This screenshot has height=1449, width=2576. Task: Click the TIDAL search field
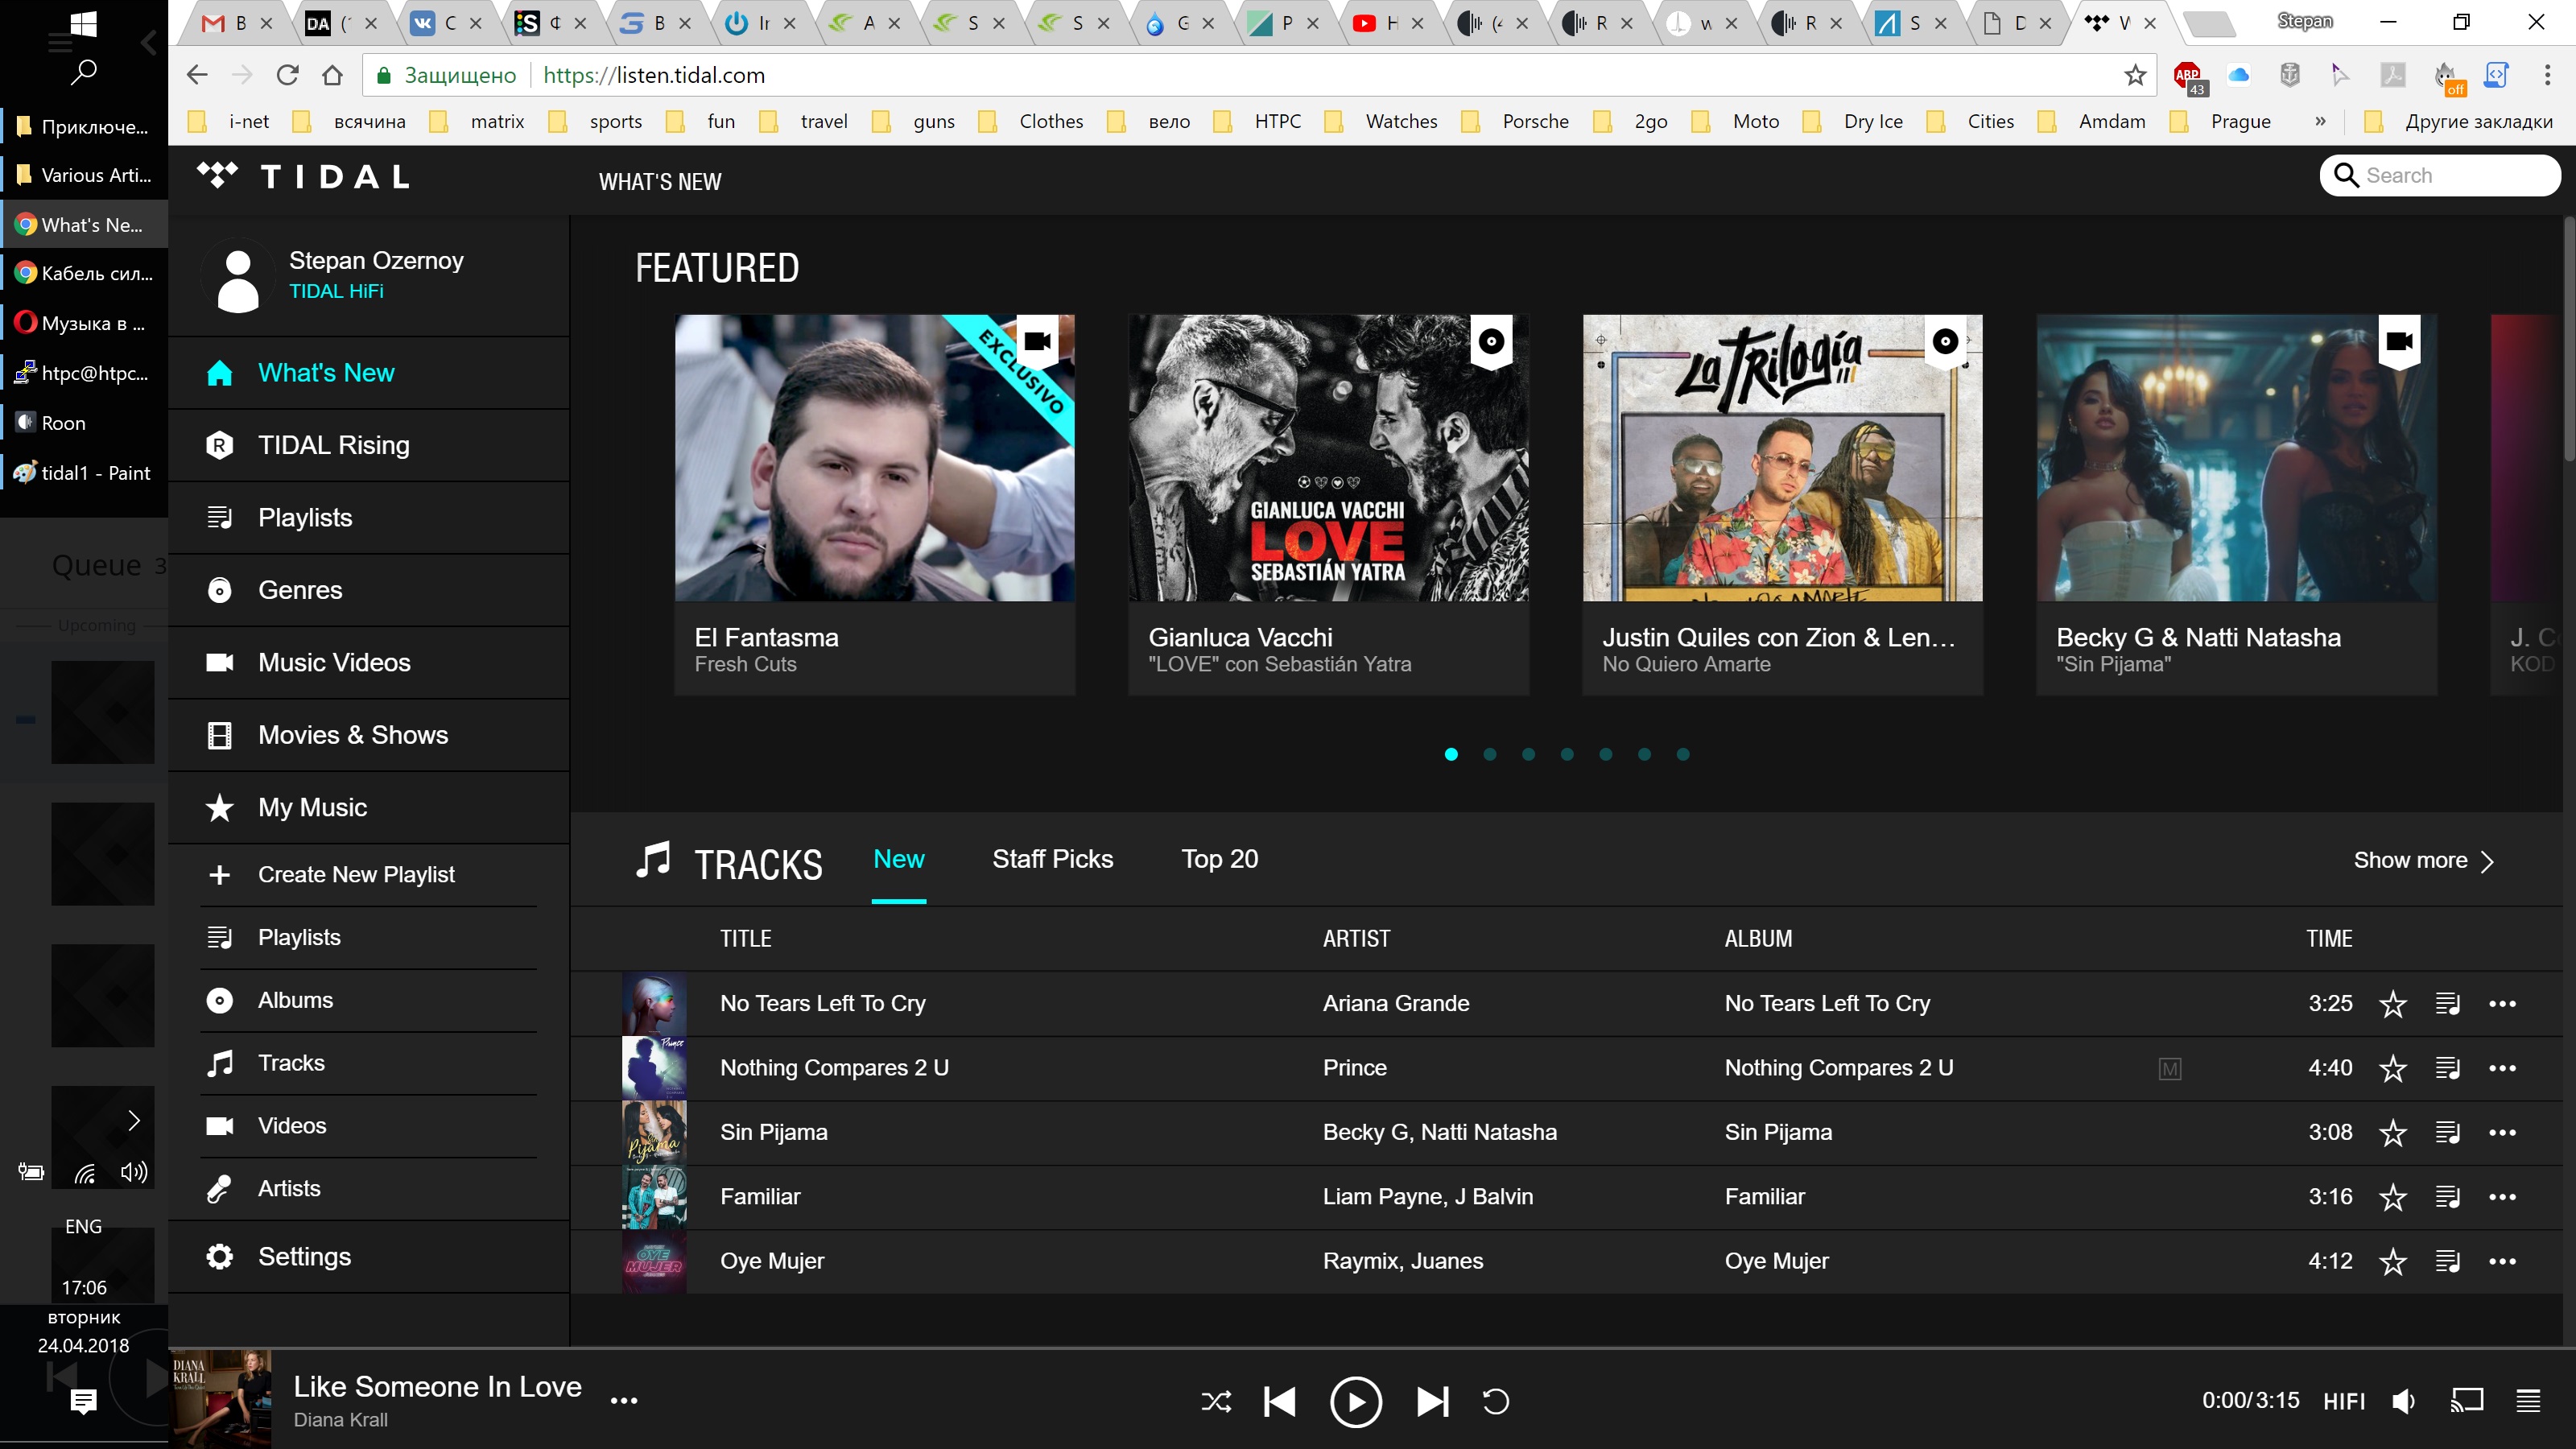pos(2440,176)
